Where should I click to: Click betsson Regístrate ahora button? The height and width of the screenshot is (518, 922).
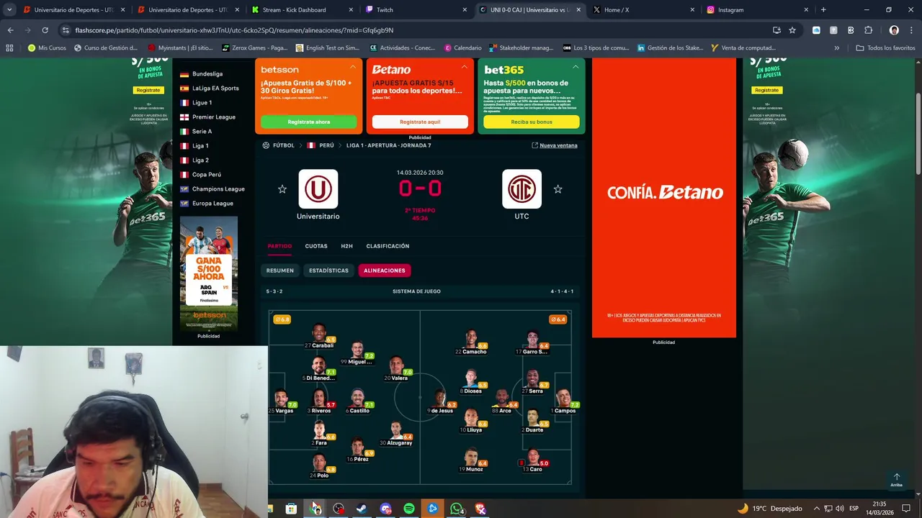[x=308, y=122]
